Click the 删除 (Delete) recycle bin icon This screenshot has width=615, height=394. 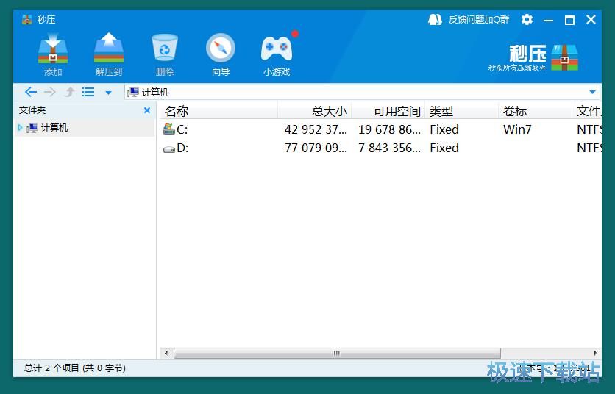(x=165, y=48)
